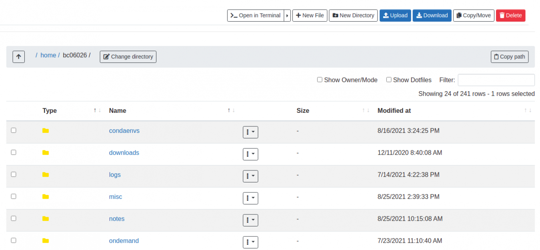Image resolution: width=540 pixels, height=250 pixels.
Task: Open the Copy/Move tool
Action: tap(473, 16)
